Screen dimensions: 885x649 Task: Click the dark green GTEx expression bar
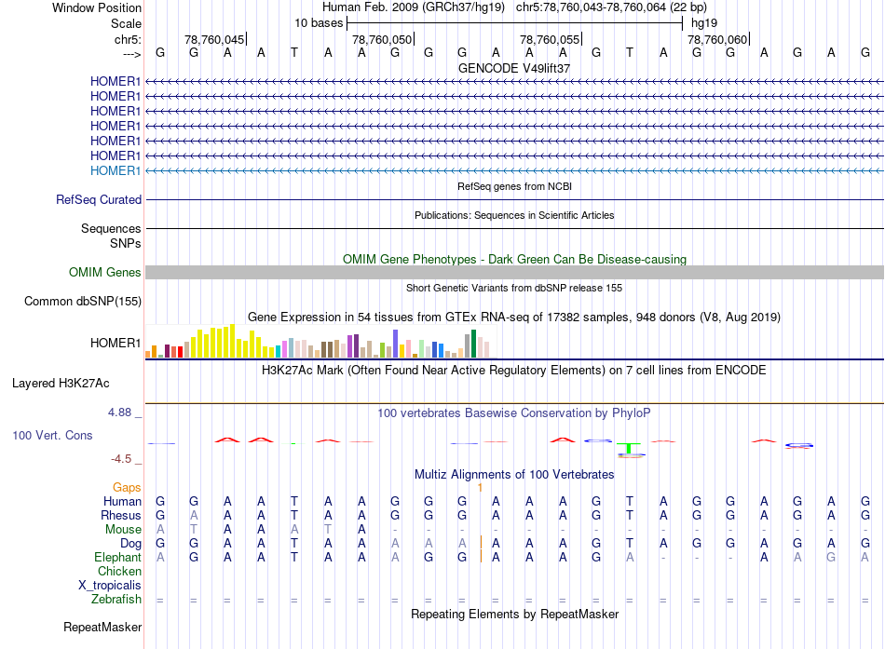(473, 344)
